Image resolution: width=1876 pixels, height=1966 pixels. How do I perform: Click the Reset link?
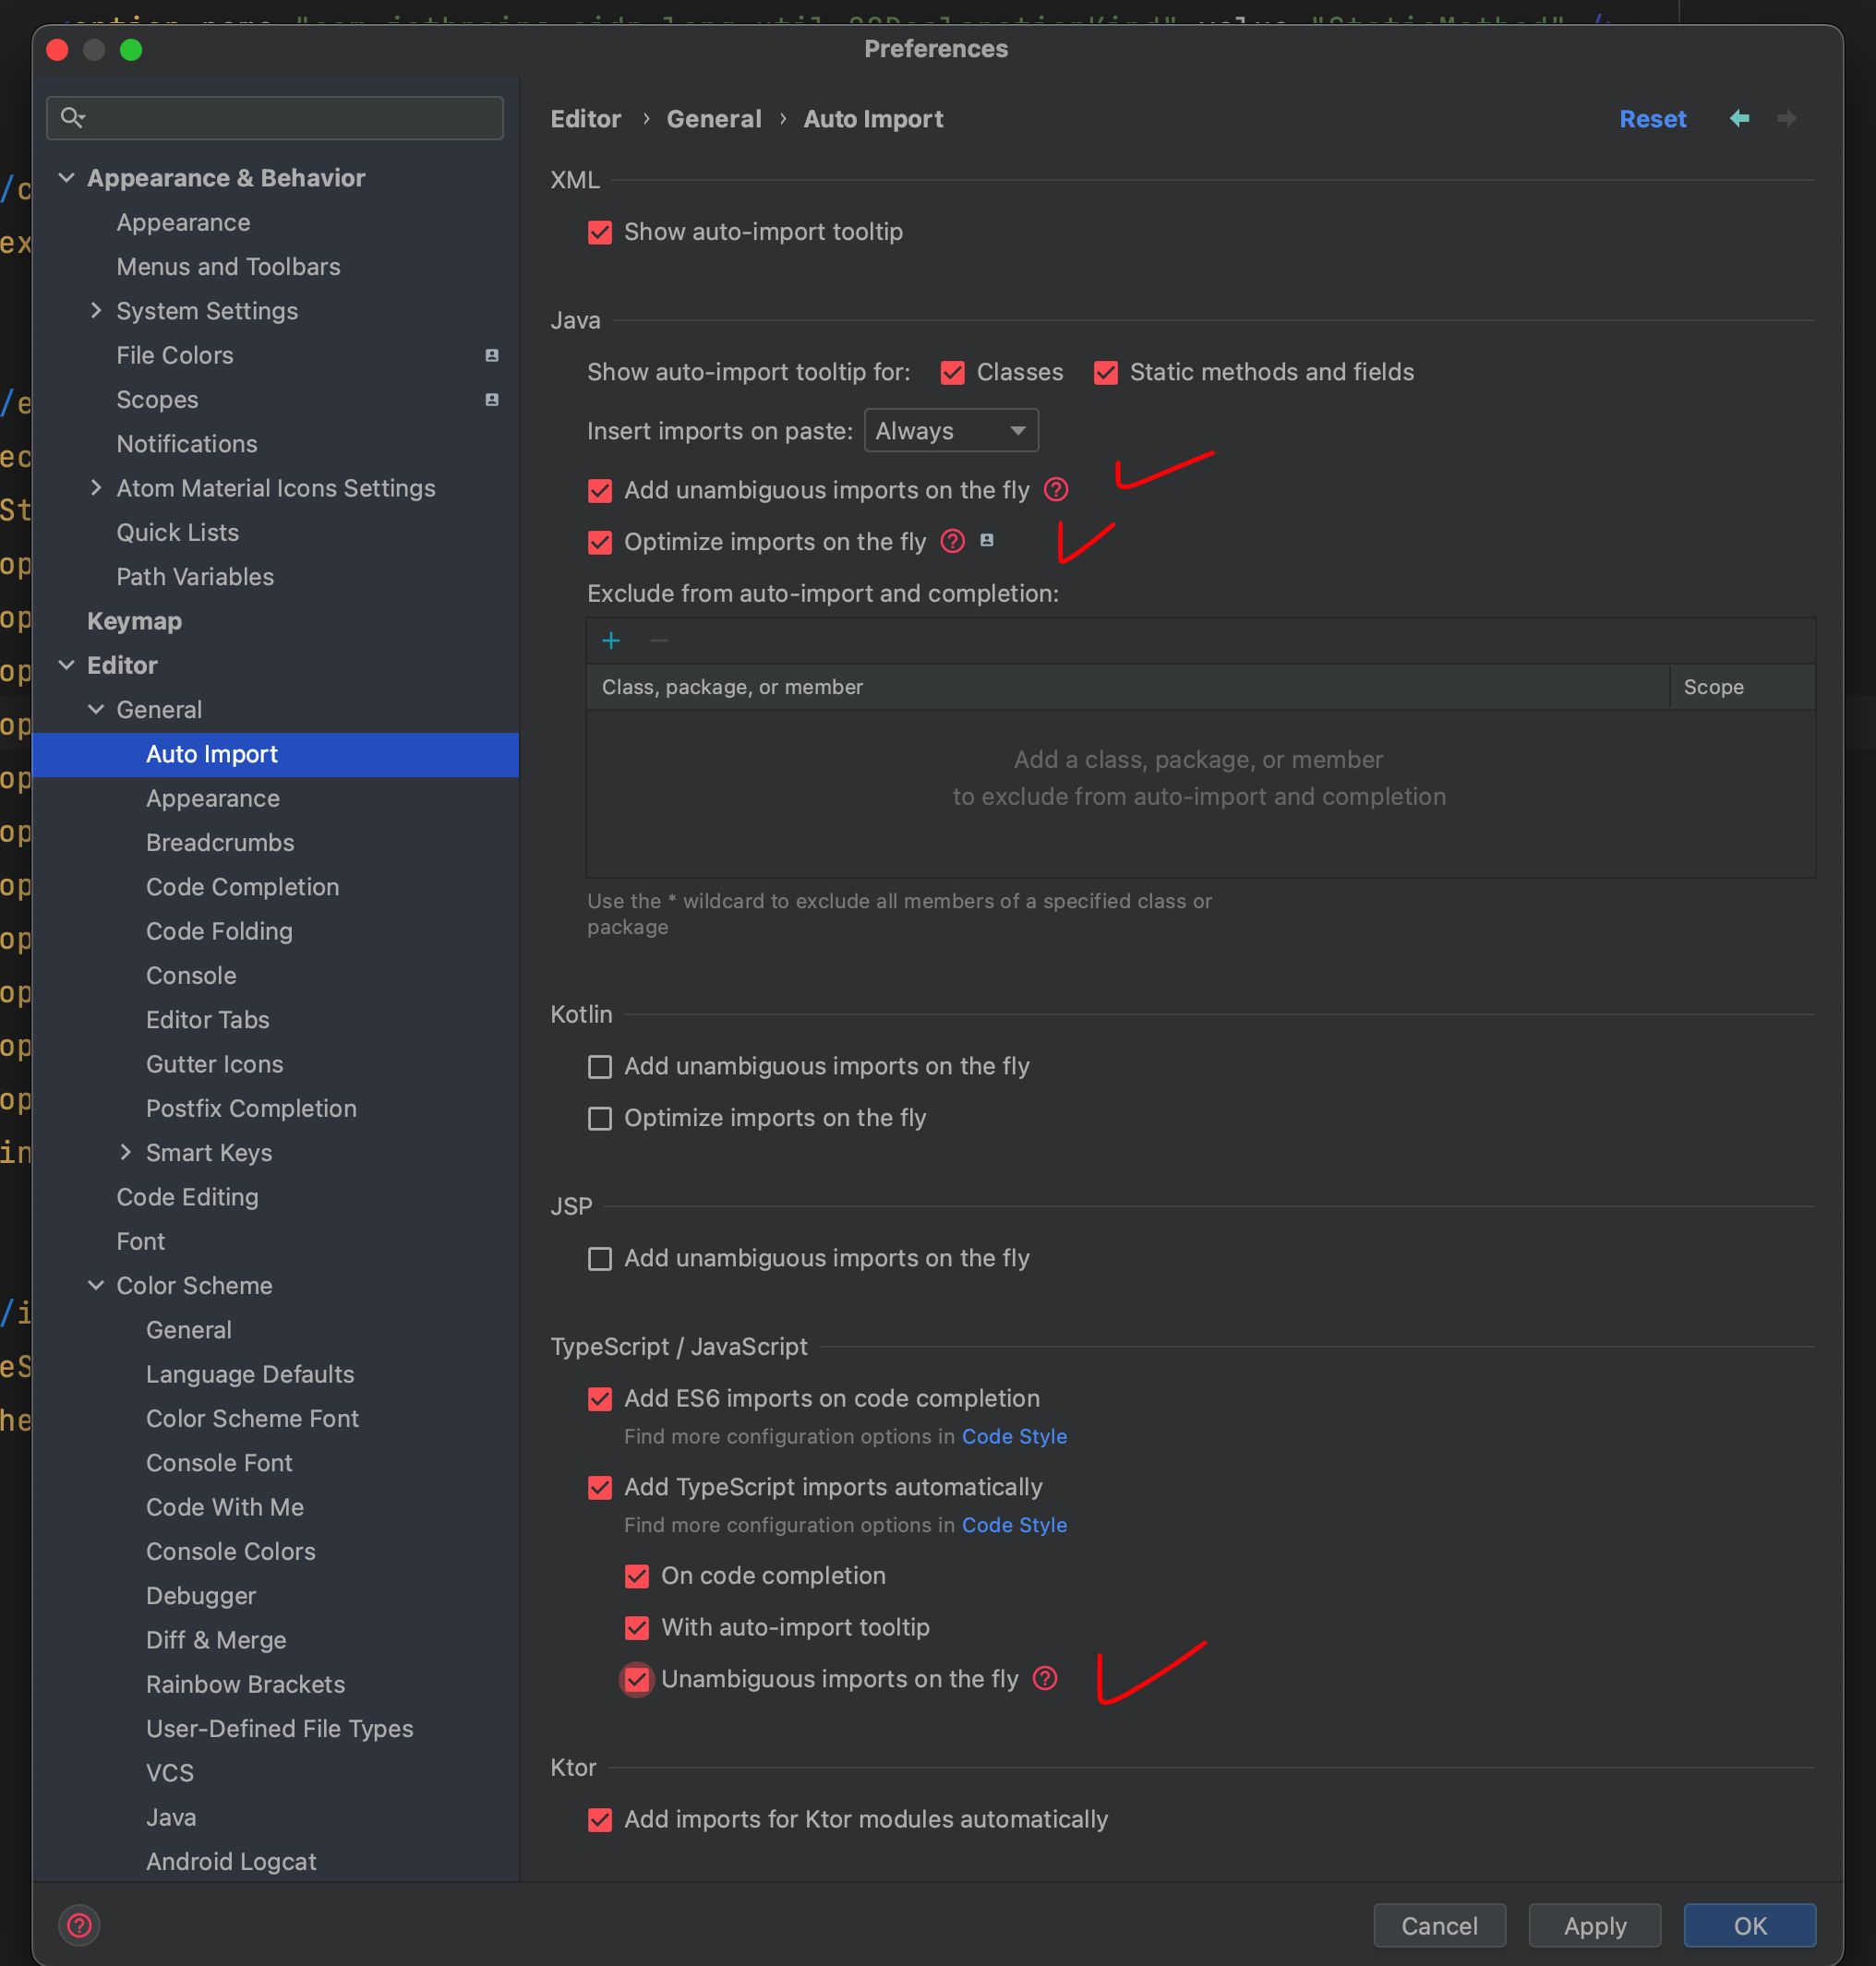tap(1652, 119)
